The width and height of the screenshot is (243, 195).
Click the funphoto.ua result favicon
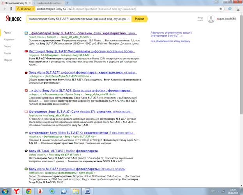point(26,111)
